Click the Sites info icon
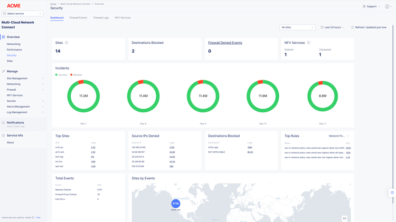Image resolution: width=396 pixels, height=222 pixels. pos(67,43)
